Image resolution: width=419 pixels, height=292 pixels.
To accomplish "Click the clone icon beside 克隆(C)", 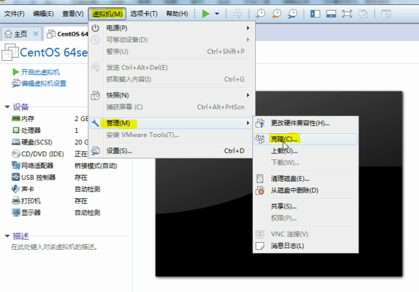I will pos(260,139).
